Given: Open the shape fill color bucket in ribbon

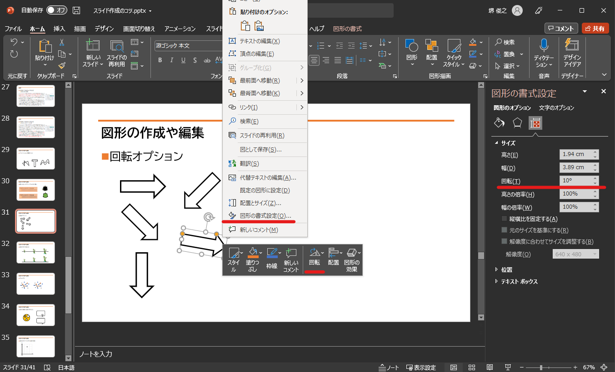Looking at the screenshot, I should click(473, 42).
